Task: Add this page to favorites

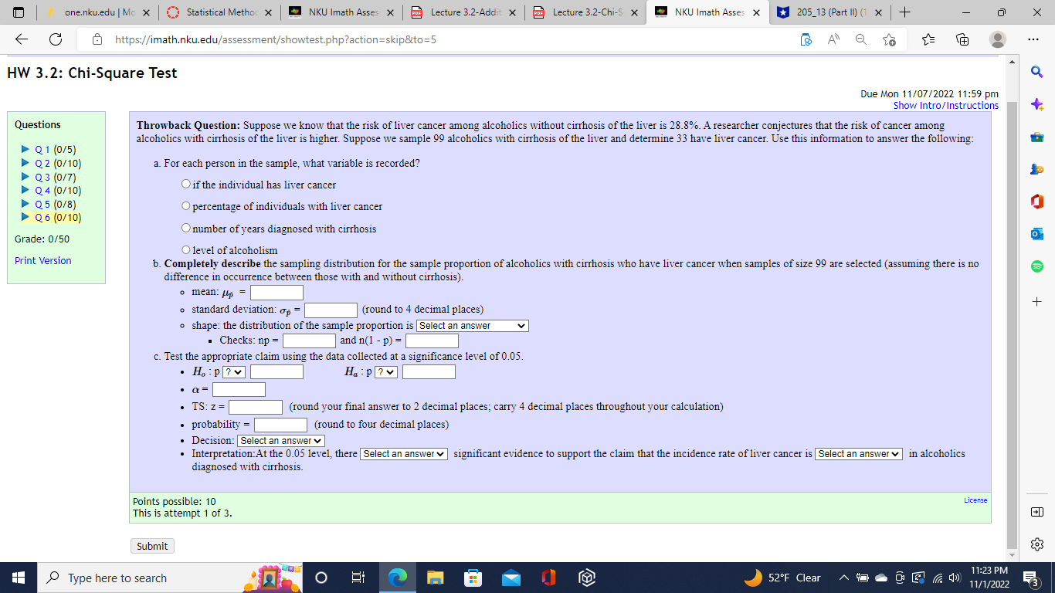Action: tap(890, 39)
